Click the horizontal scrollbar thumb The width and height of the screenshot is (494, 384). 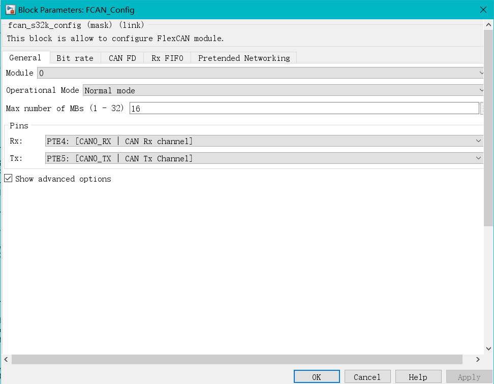click(x=237, y=359)
